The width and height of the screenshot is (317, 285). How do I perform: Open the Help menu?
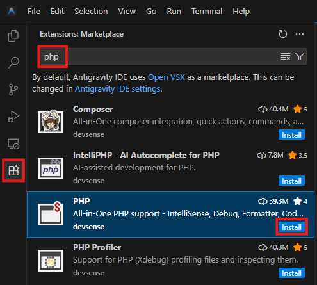[241, 12]
